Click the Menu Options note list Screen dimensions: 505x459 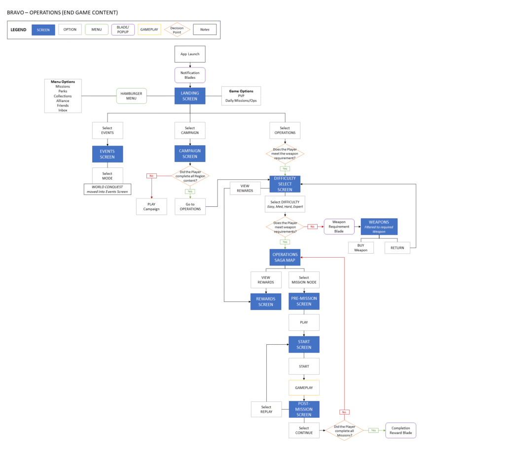(x=63, y=96)
